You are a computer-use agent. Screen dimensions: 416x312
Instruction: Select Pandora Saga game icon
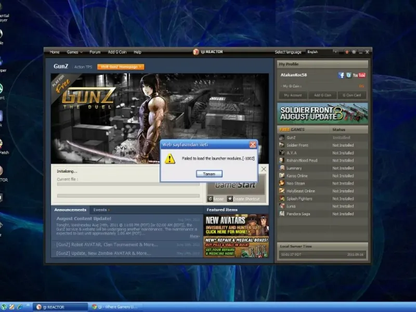pos(282,214)
